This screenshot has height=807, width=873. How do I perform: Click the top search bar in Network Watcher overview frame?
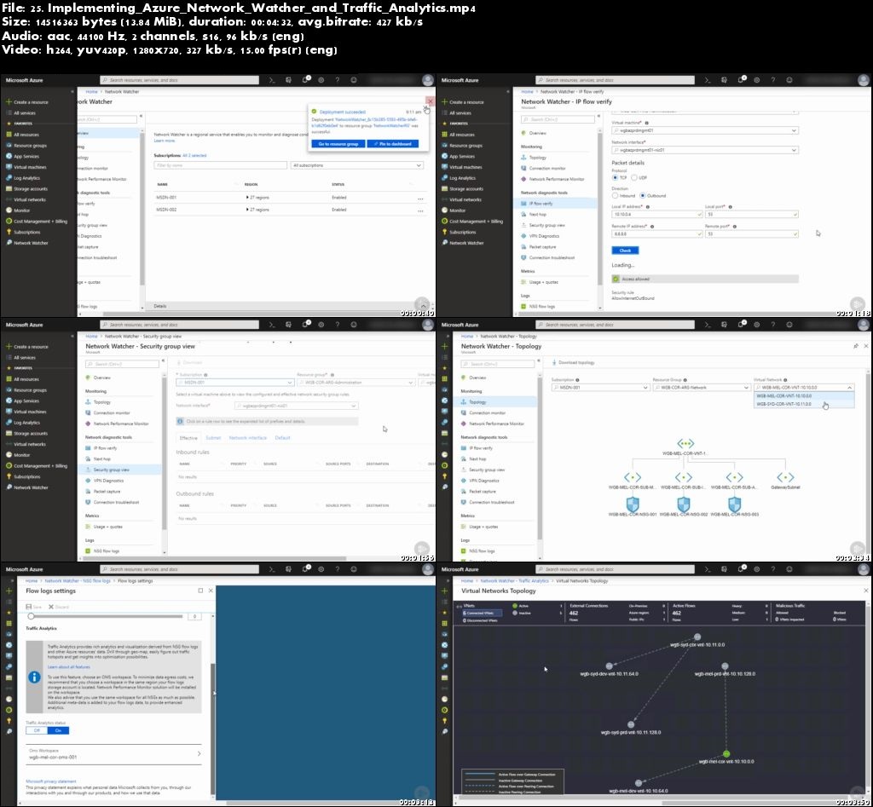[179, 80]
